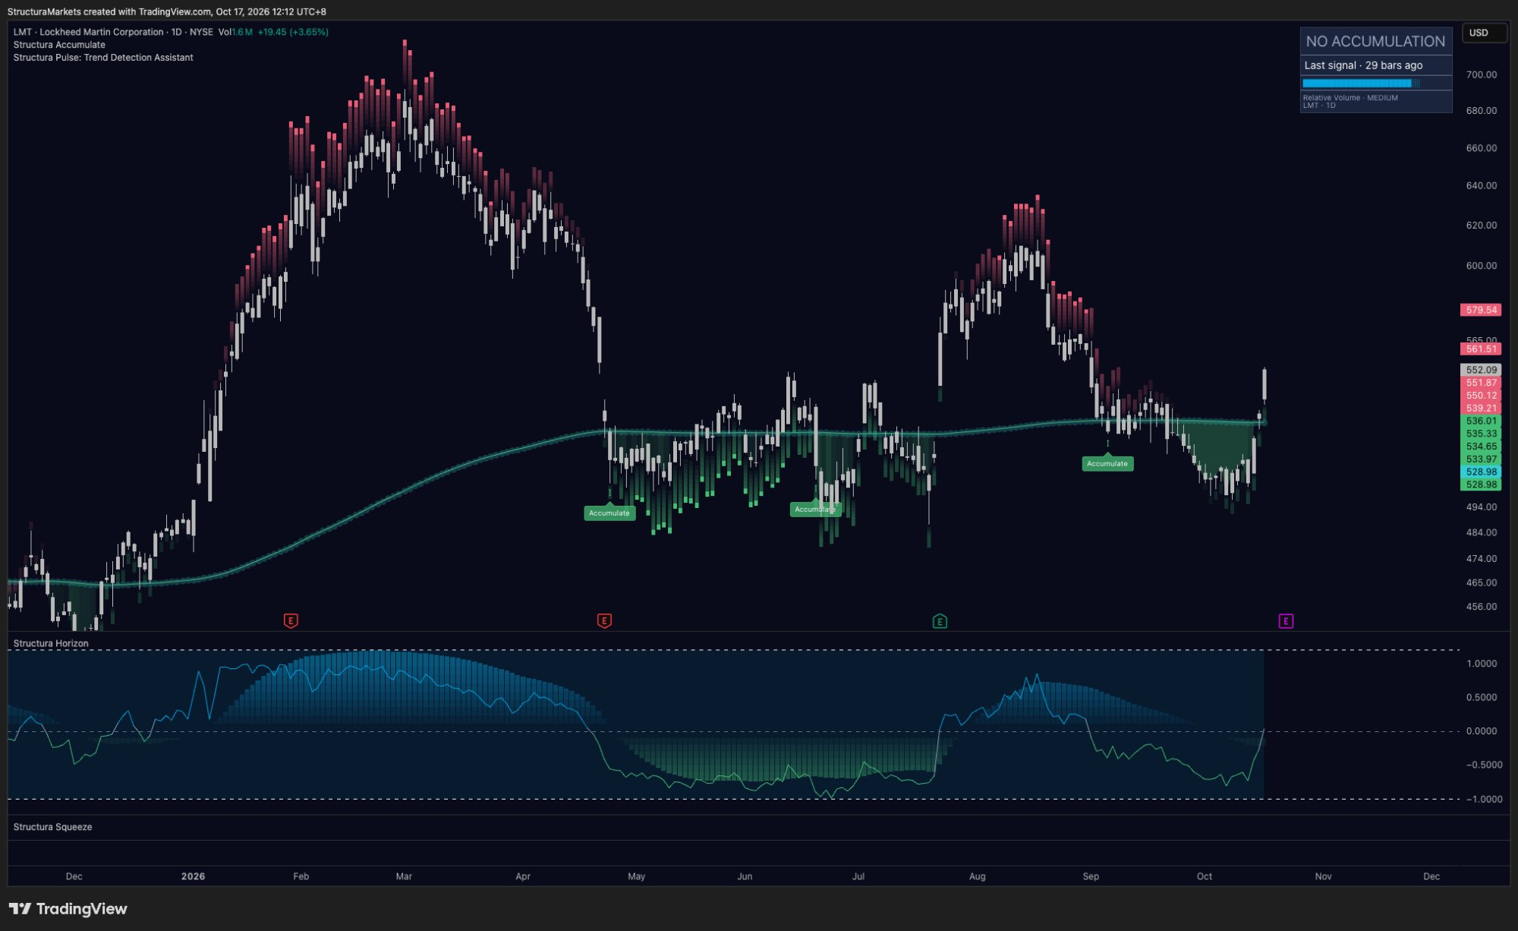1518x931 pixels.
Task: Select the Structura Pulse indicator legend
Action: pyautogui.click(x=103, y=58)
